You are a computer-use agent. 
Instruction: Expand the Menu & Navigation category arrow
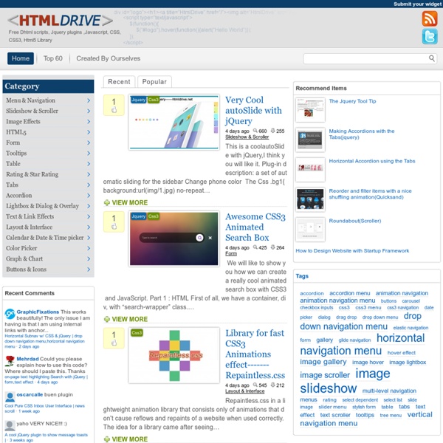click(89, 100)
